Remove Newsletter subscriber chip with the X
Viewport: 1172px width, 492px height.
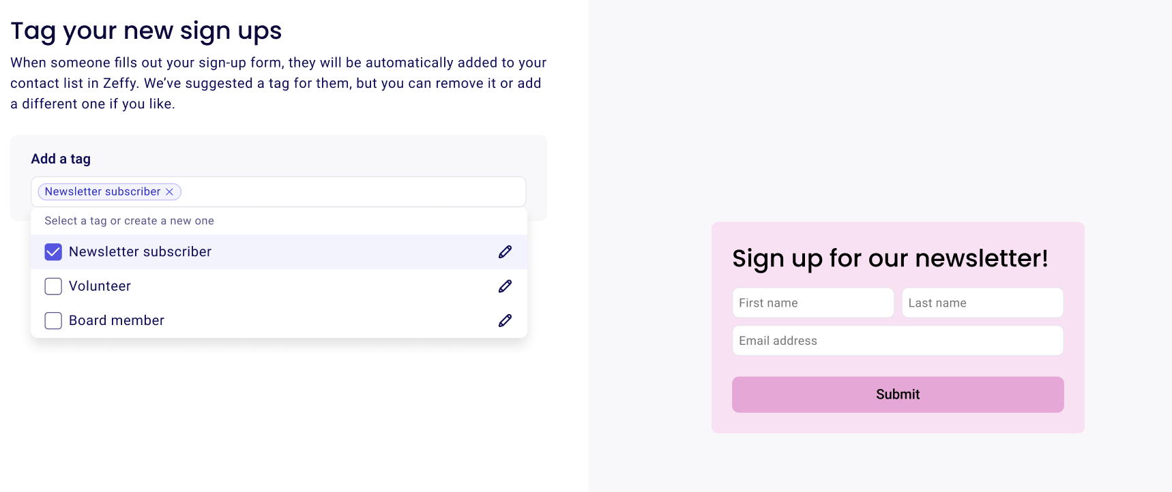point(169,192)
